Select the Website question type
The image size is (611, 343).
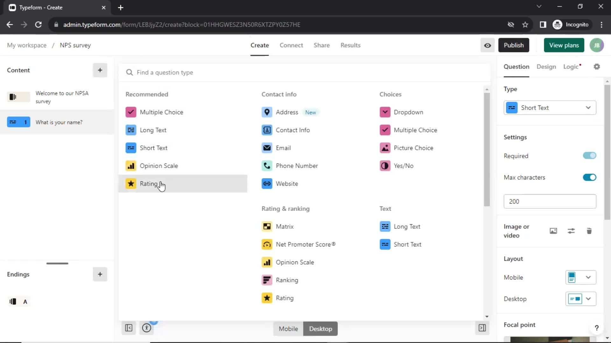coord(280,184)
